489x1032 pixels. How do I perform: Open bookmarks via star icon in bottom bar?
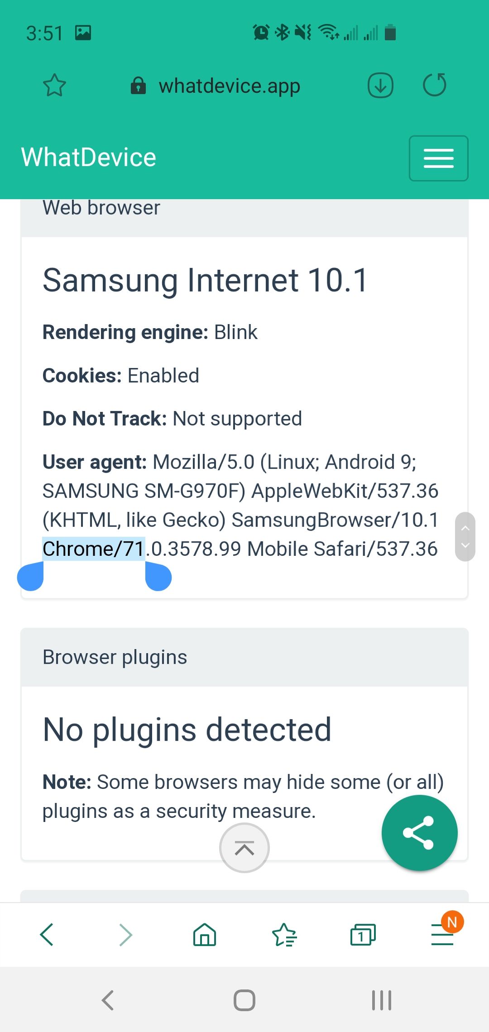284,935
